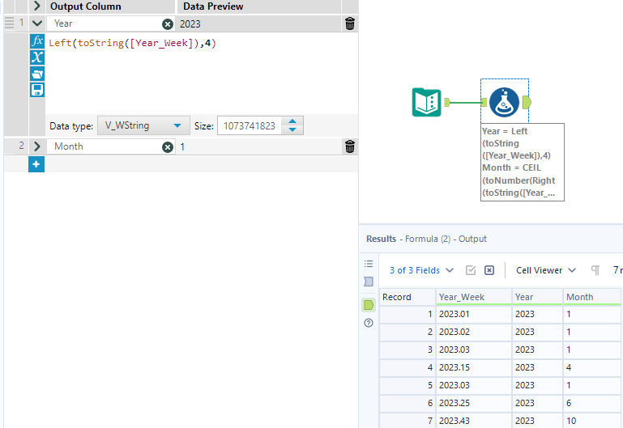Click the Formula tool input anchor
The height and width of the screenshot is (428, 623).
[484, 102]
